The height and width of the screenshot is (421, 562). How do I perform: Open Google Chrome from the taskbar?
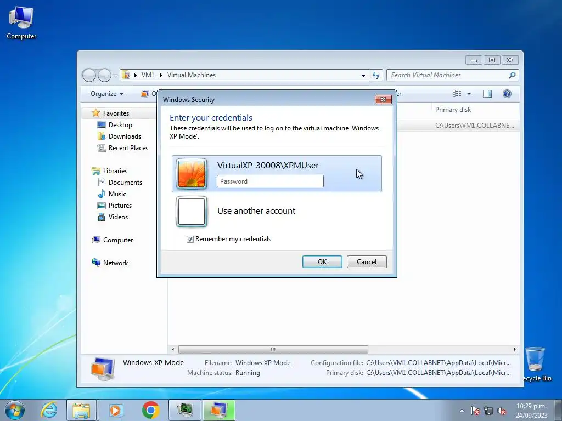(150, 410)
